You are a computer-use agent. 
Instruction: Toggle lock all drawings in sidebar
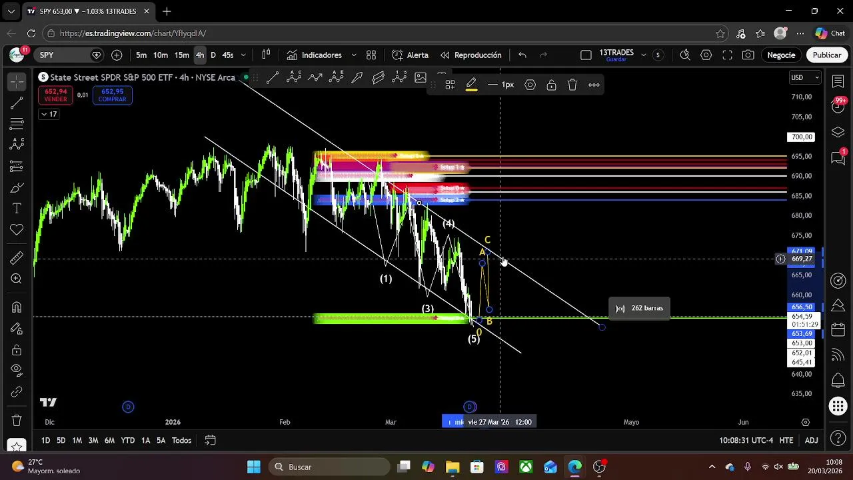(x=17, y=350)
